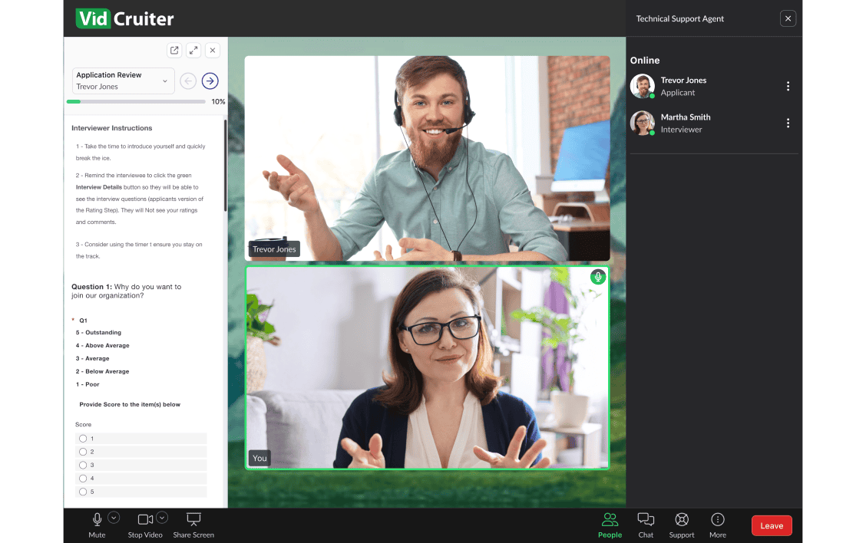Expand the interview panel to fullscreen
Viewport: 866px width, 543px height.
tap(193, 51)
